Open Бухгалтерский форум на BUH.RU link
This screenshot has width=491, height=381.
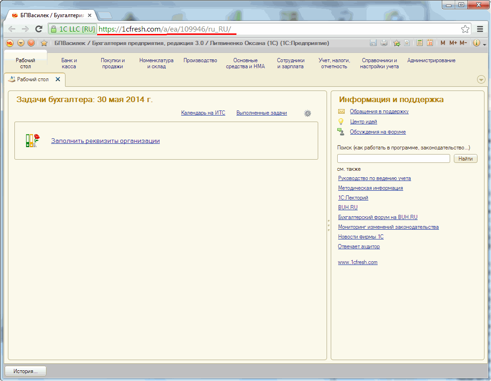tap(378, 217)
